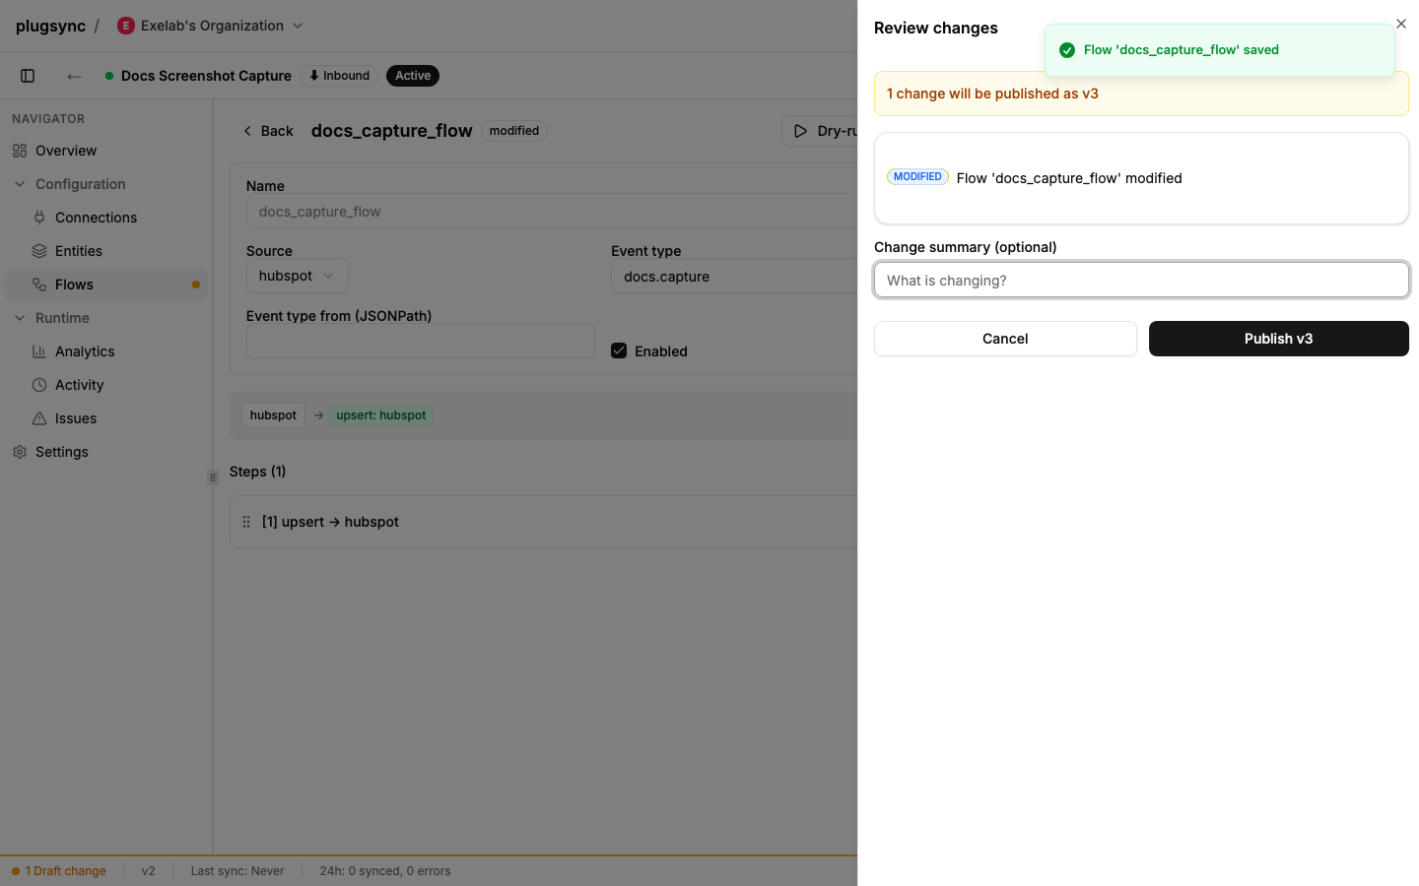1419x886 pixels.
Task: Open Exelab's Organization switcher dropdown
Action: [x=210, y=26]
